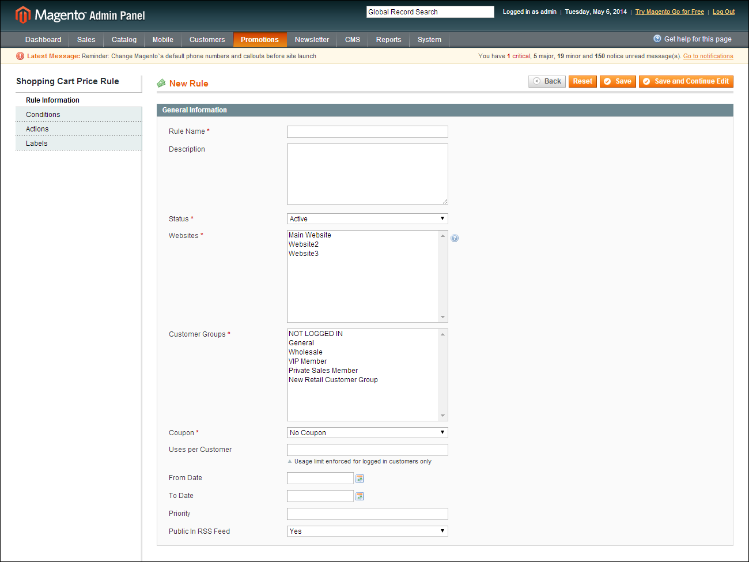Focus the Description text area
Viewport: 749px width, 562px height.
pyautogui.click(x=368, y=174)
